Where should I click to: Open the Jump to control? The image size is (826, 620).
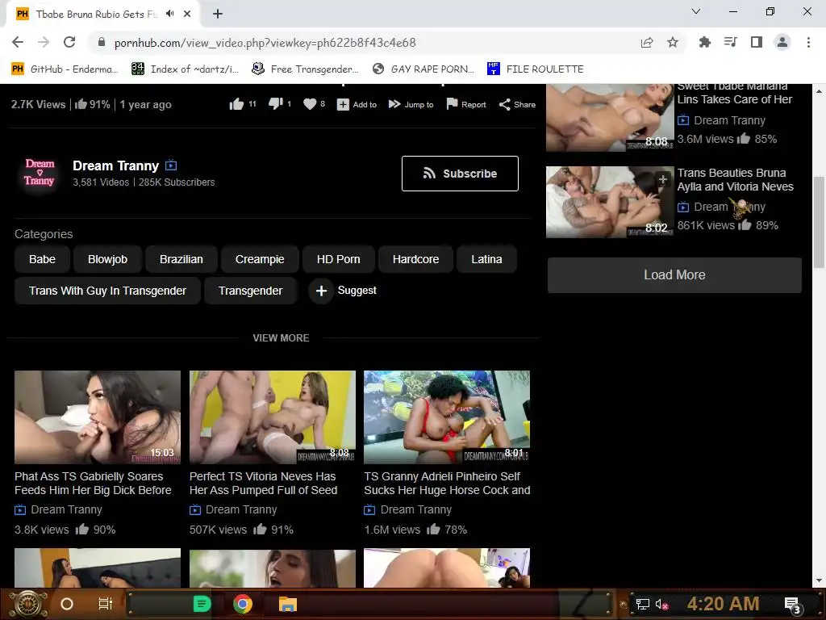point(411,104)
